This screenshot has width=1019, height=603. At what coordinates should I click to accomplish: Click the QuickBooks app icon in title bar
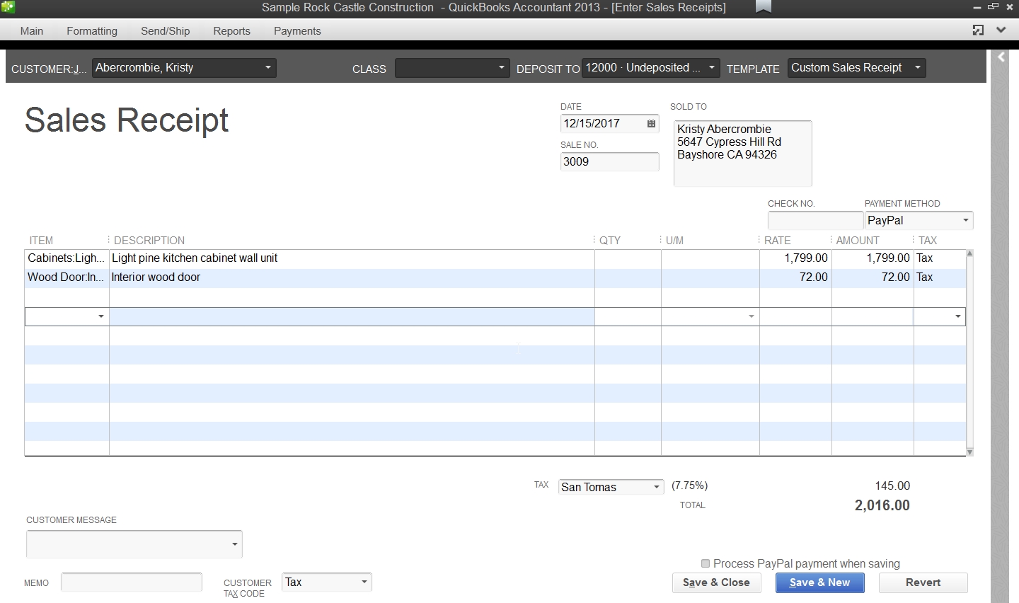tap(7, 7)
